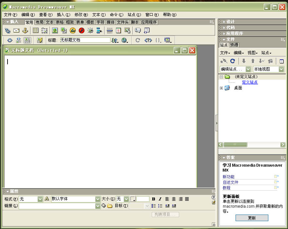Open the text color swatch picker
Screen dimensions: 288x229
pyautogui.click(x=133, y=199)
